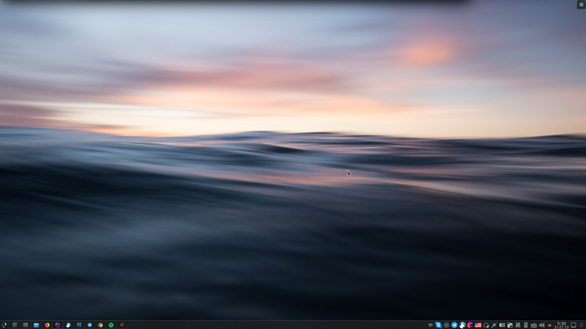Viewport: 586px width, 329px height.
Task: Open Spotify from the taskbar
Action: 111,325
